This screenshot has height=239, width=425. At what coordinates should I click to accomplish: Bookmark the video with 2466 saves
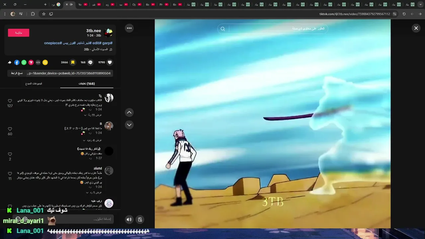coord(73,62)
